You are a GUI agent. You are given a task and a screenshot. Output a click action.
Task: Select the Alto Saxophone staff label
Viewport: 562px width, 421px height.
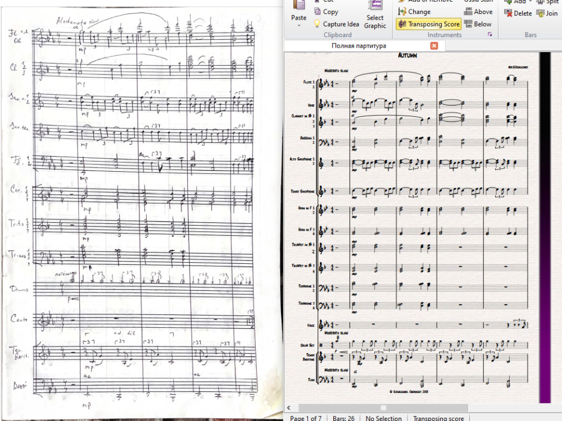click(302, 159)
